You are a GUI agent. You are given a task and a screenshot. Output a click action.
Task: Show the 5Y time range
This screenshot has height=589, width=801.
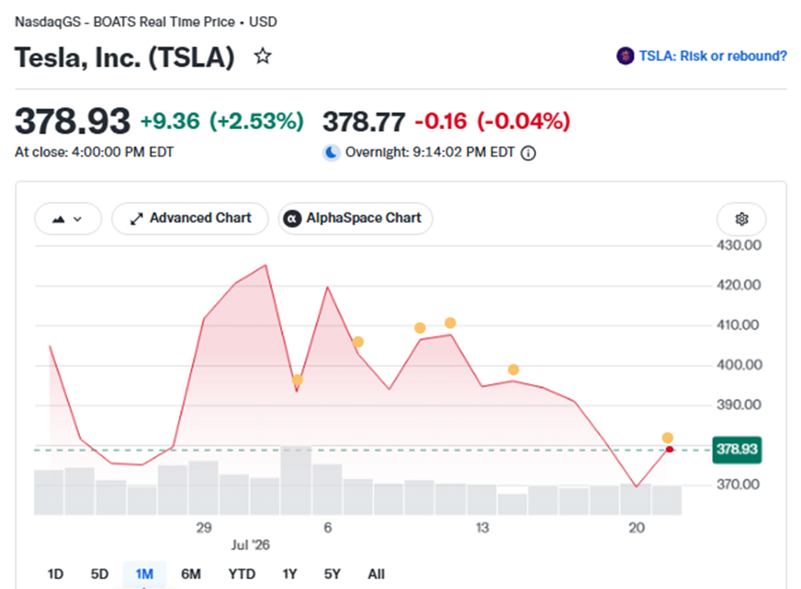click(332, 574)
